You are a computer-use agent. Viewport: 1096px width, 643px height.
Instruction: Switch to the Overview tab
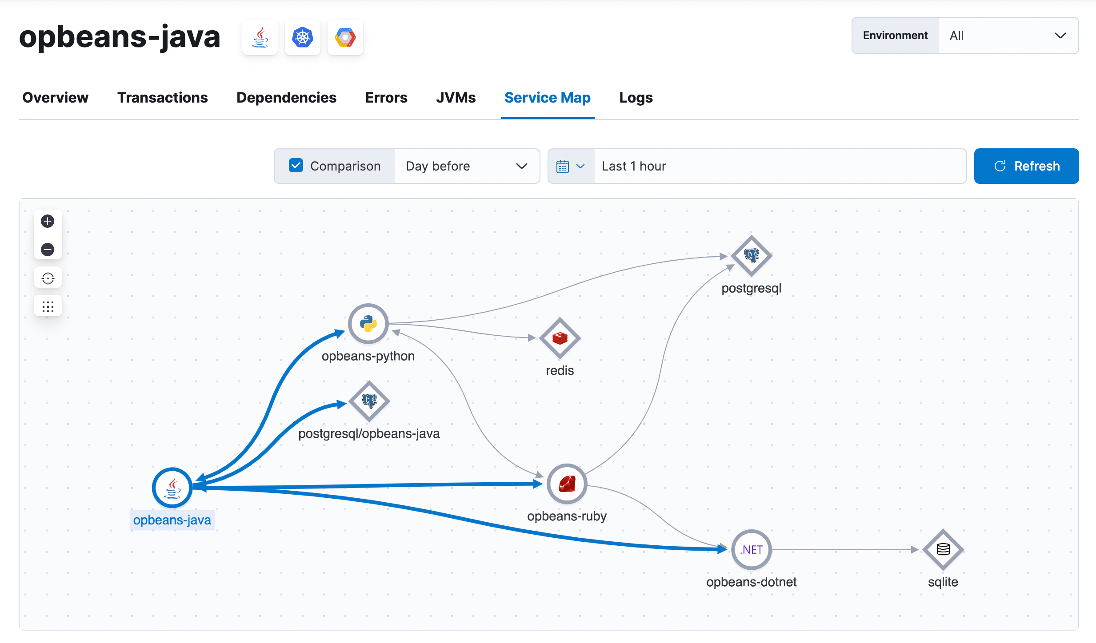pos(55,98)
